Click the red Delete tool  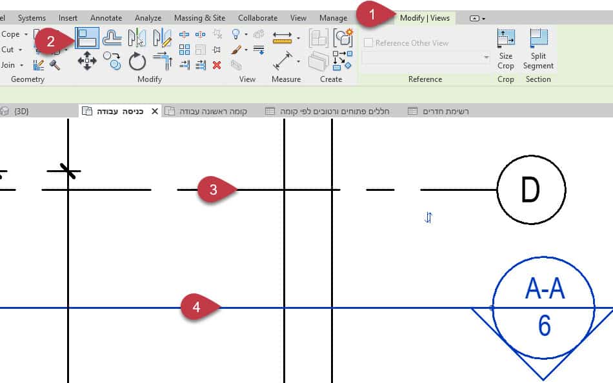[x=217, y=65]
